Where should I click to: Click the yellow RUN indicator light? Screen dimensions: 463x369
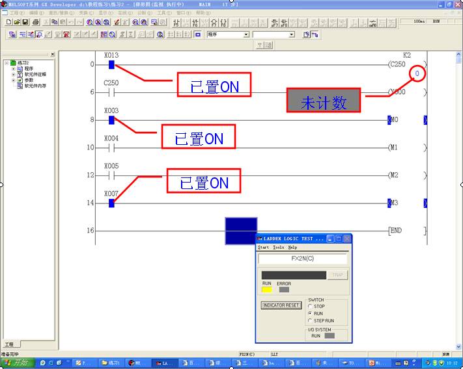(266, 290)
